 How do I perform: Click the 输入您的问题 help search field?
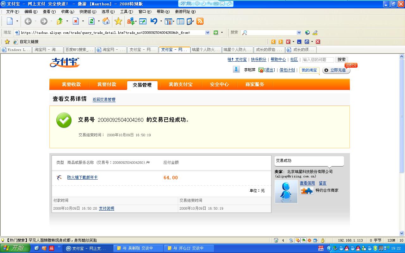point(318,60)
